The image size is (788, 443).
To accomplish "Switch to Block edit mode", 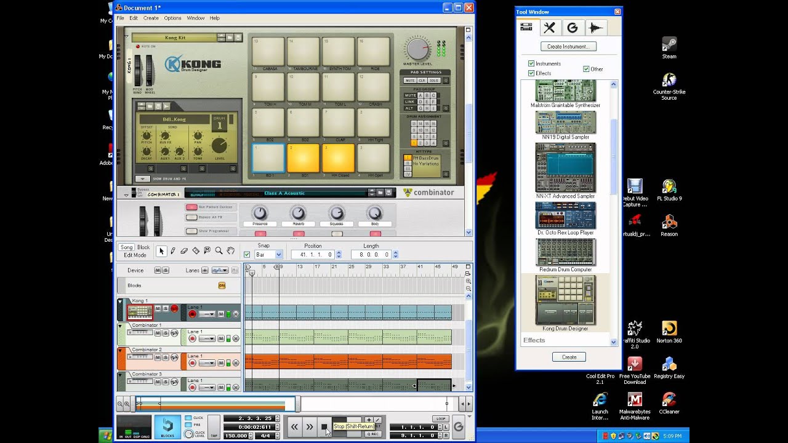I will point(143,247).
